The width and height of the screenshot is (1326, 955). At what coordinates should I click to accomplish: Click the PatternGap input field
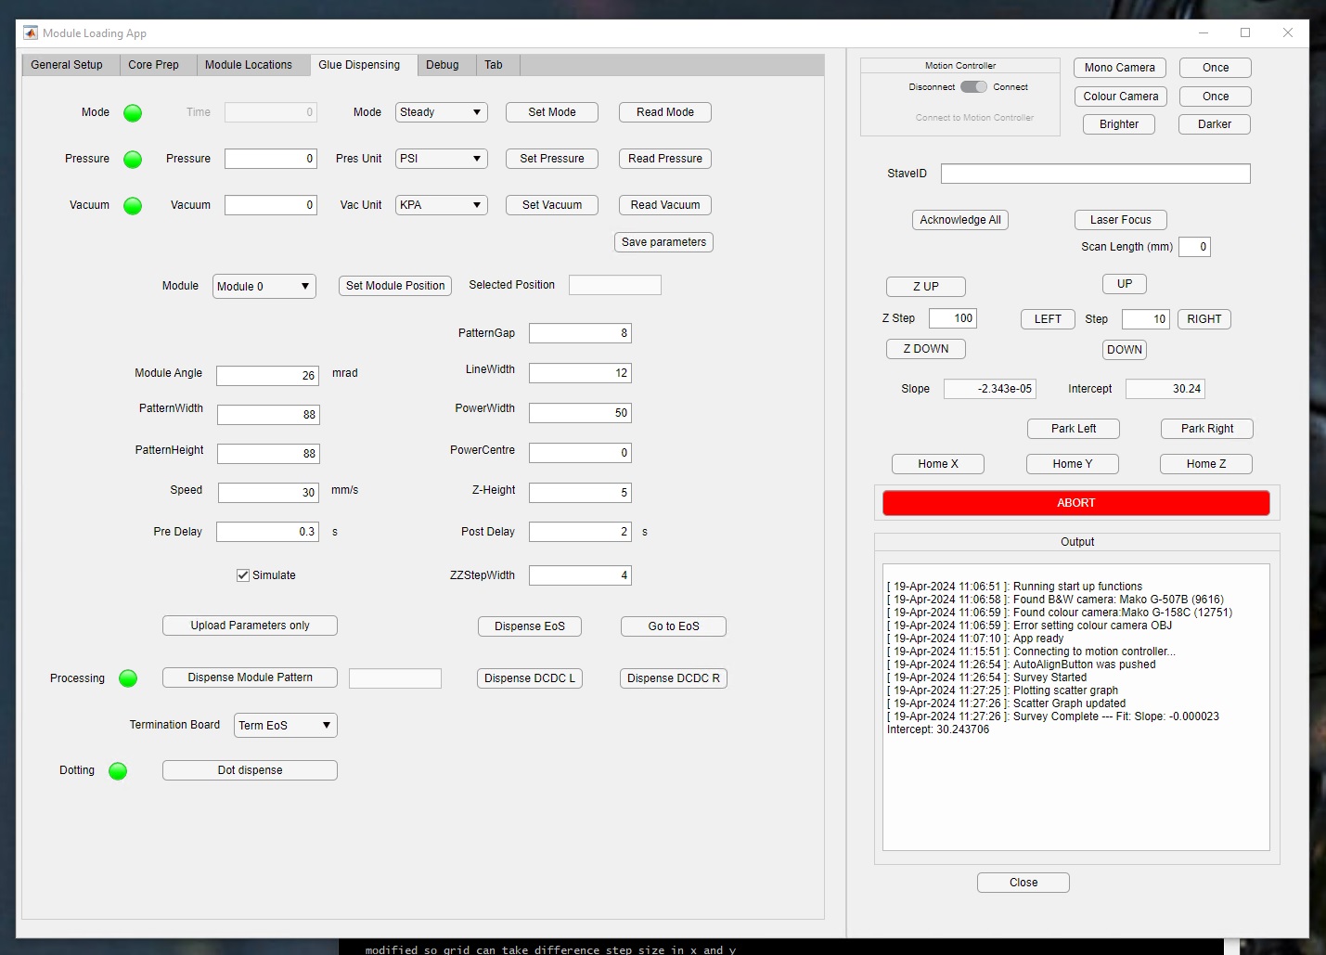pos(580,333)
